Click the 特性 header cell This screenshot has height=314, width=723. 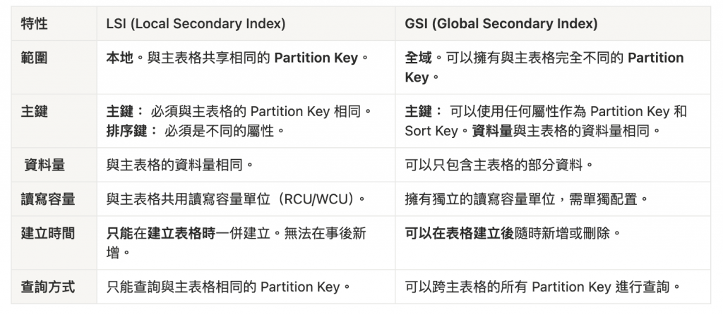pyautogui.click(x=54, y=23)
